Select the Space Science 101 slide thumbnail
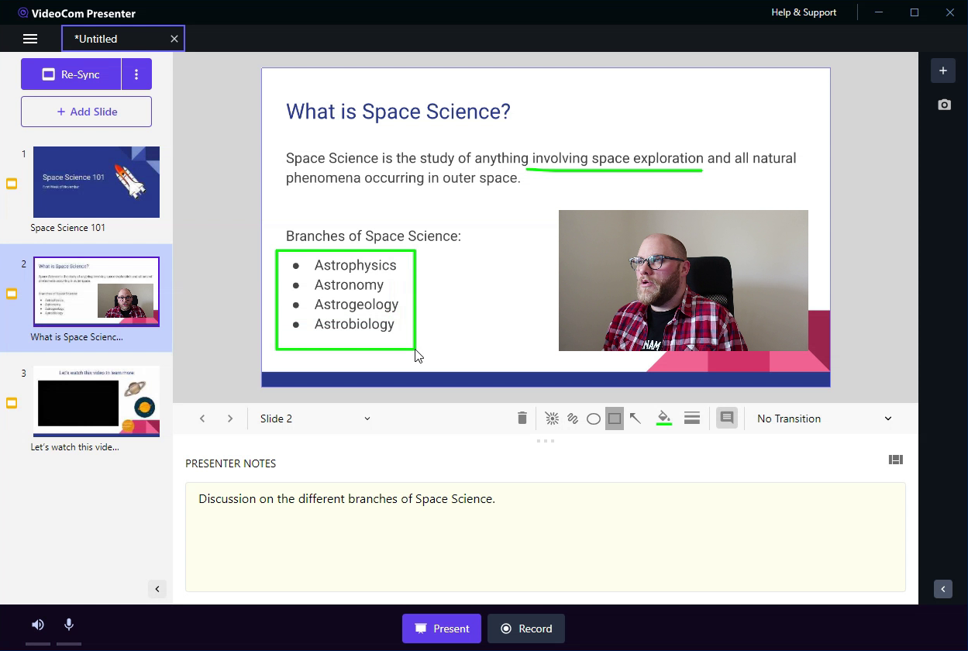968x651 pixels. click(96, 182)
